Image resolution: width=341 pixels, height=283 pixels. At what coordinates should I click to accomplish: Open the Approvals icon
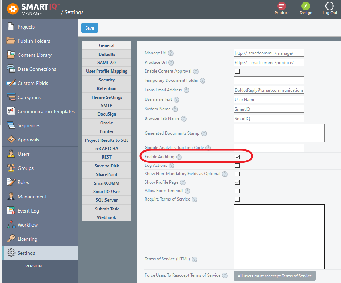pyautogui.click(x=11, y=139)
